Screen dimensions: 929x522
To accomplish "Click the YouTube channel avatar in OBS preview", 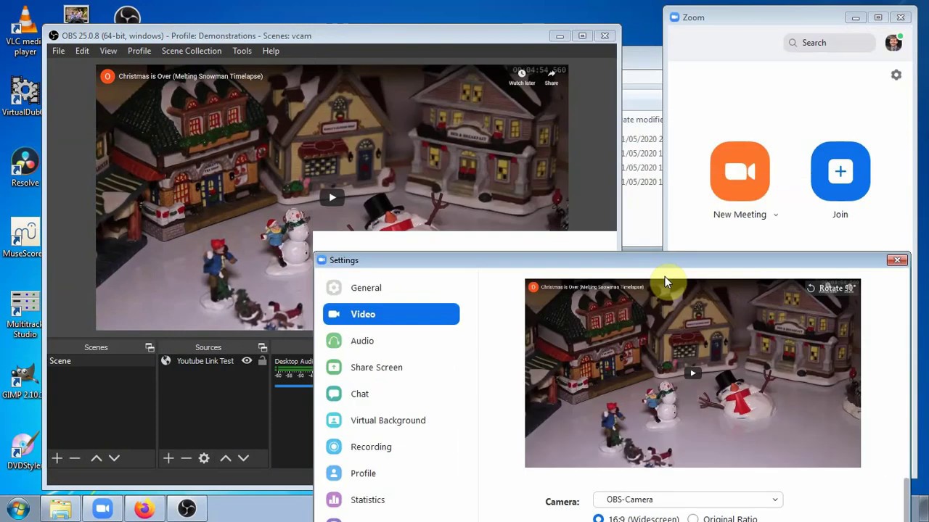I will pos(107,76).
